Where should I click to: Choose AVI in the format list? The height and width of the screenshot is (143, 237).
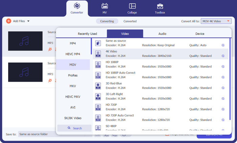[73, 107]
